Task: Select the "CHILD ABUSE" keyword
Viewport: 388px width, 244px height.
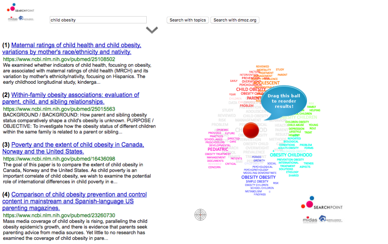Action: [x=296, y=125]
